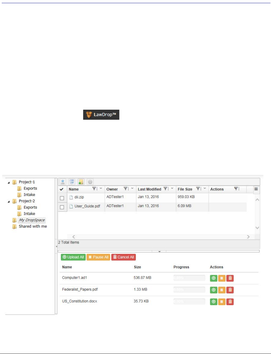
Task: Start upload of US_Constitution.docx
Action: point(214,302)
